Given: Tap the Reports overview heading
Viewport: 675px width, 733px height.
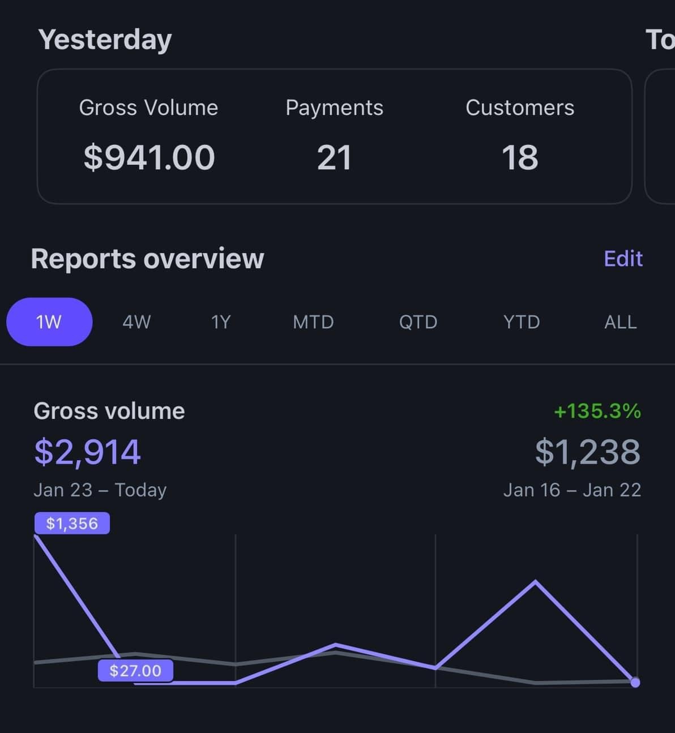Looking at the screenshot, I should [147, 259].
